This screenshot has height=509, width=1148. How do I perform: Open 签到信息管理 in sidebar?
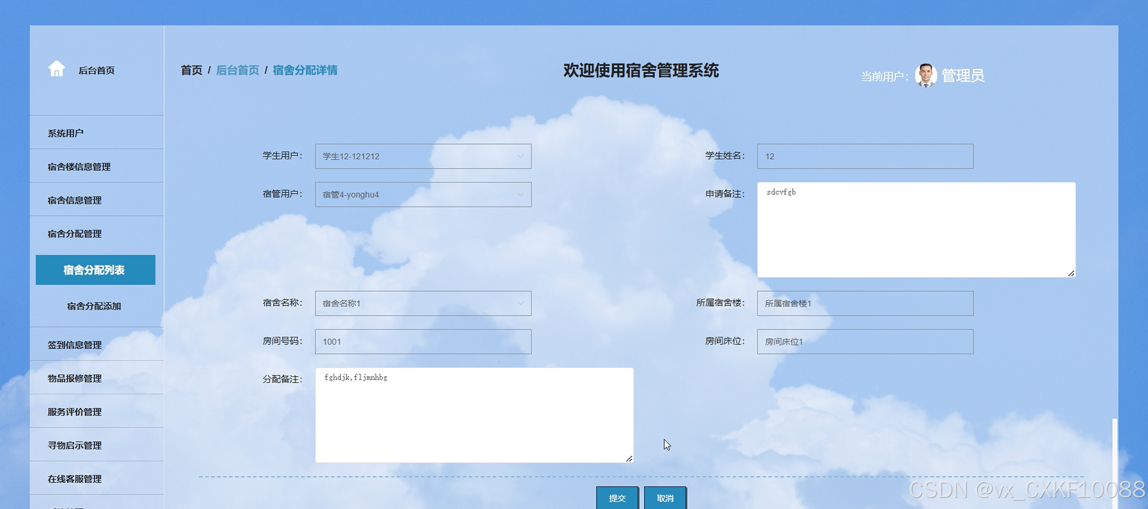74,345
